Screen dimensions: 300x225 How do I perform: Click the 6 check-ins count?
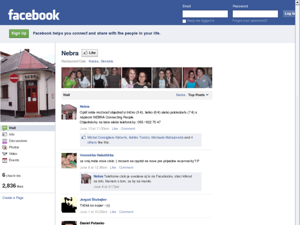click(12, 175)
